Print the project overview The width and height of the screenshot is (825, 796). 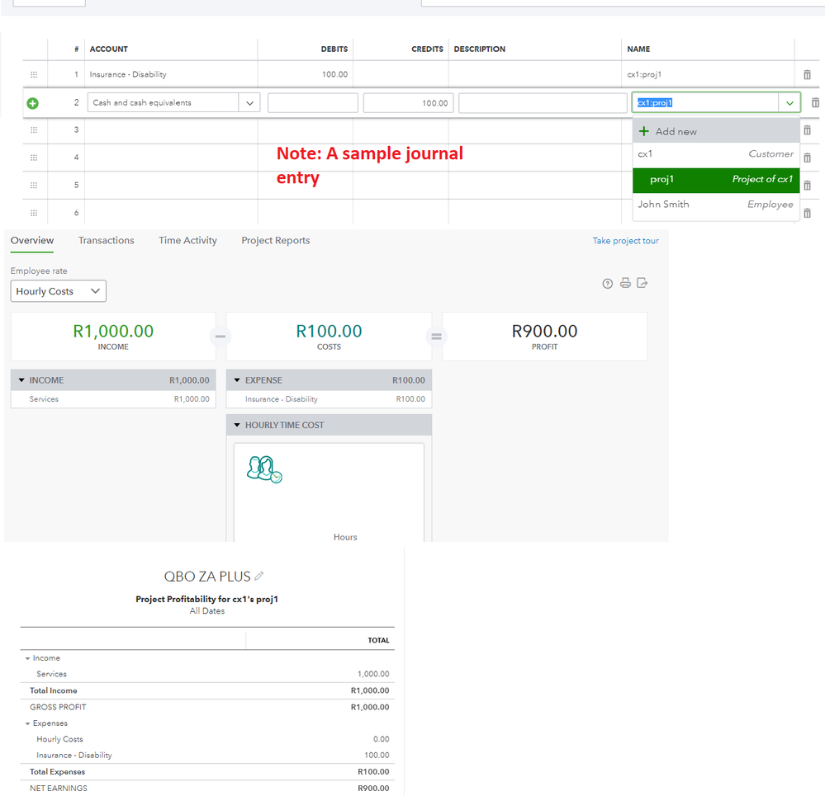pyautogui.click(x=625, y=283)
